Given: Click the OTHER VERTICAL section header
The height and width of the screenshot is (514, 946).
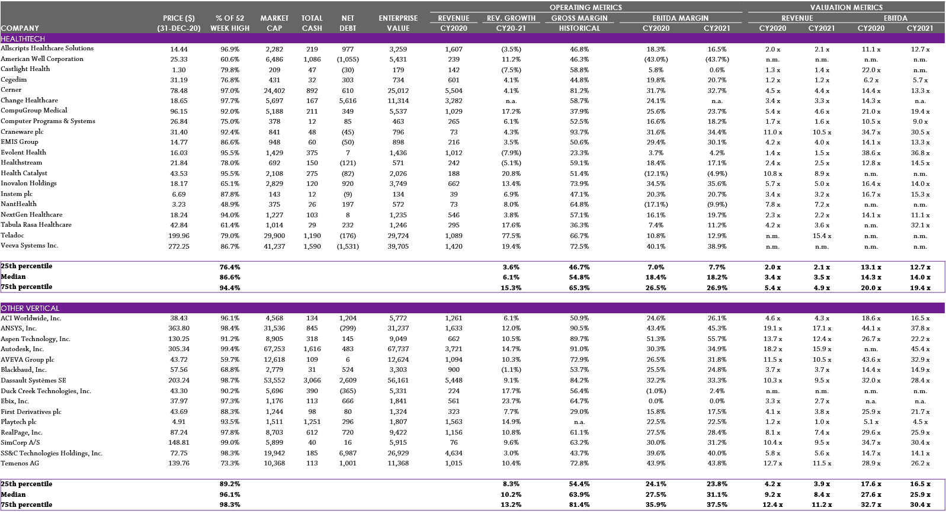Looking at the screenshot, I should pos(472,308).
